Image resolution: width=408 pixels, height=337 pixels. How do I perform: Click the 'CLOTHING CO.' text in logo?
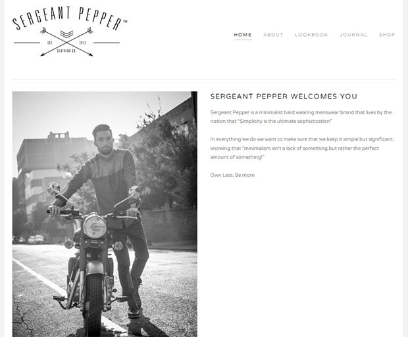coord(66,51)
